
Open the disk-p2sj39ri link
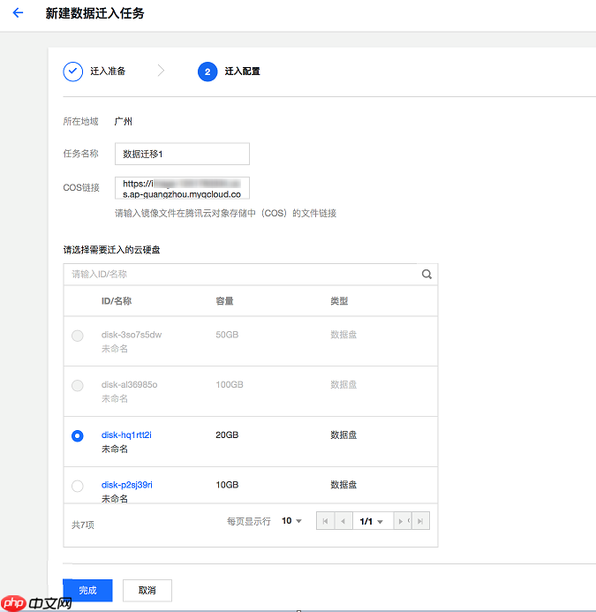pyautogui.click(x=127, y=485)
